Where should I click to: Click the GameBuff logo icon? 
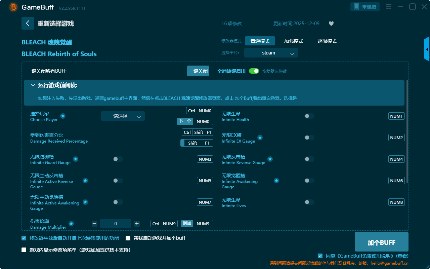point(13,7)
